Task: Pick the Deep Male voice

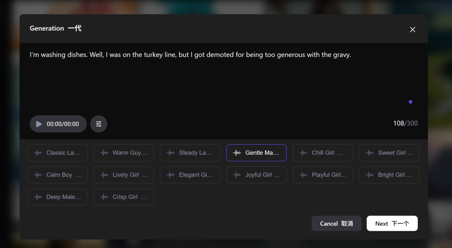Action: (57, 197)
